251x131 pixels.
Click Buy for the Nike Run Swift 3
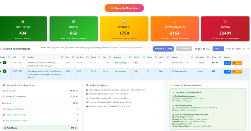tap(228, 71)
